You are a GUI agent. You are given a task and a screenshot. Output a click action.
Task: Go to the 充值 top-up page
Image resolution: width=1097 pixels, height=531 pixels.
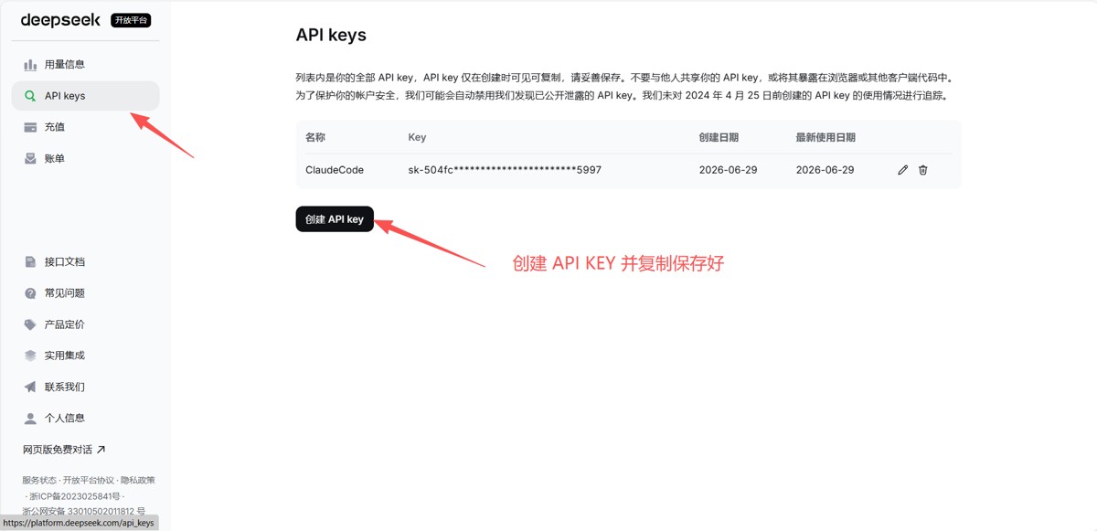tap(85, 127)
